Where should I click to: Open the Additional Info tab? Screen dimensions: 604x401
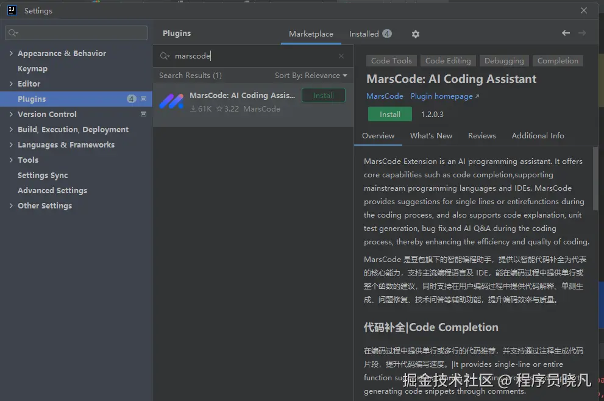[x=538, y=135]
